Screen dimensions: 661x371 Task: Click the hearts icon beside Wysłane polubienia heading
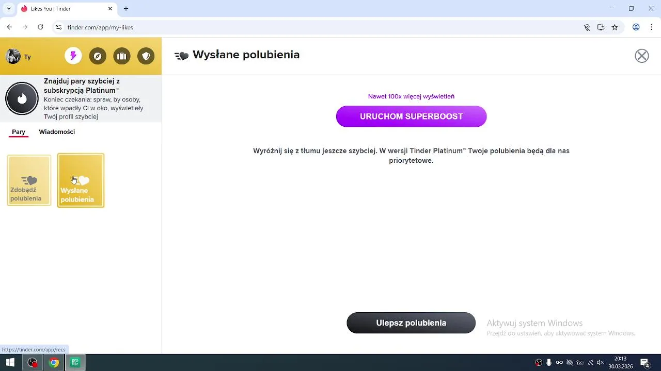coord(181,56)
